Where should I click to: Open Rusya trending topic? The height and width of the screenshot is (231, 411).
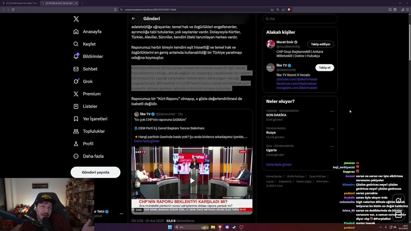click(x=271, y=133)
